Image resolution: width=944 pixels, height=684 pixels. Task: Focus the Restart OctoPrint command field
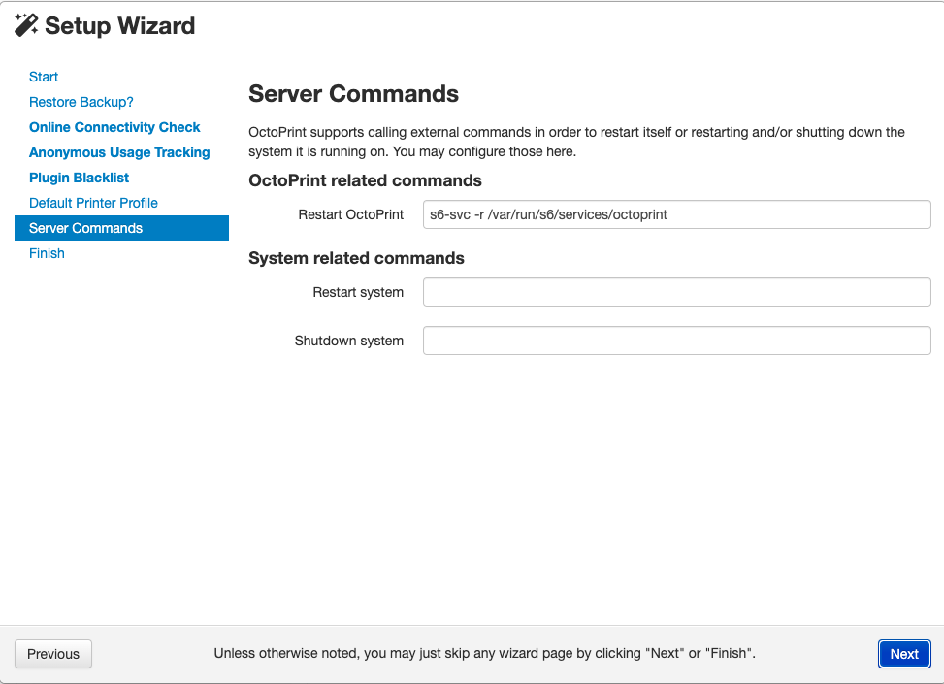(x=676, y=214)
